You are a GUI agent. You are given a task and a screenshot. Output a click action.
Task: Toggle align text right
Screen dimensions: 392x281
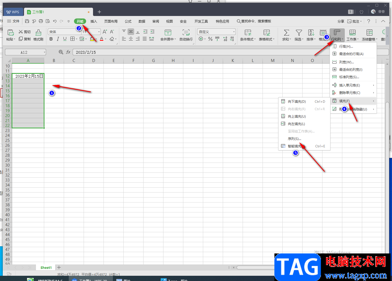(x=138, y=39)
